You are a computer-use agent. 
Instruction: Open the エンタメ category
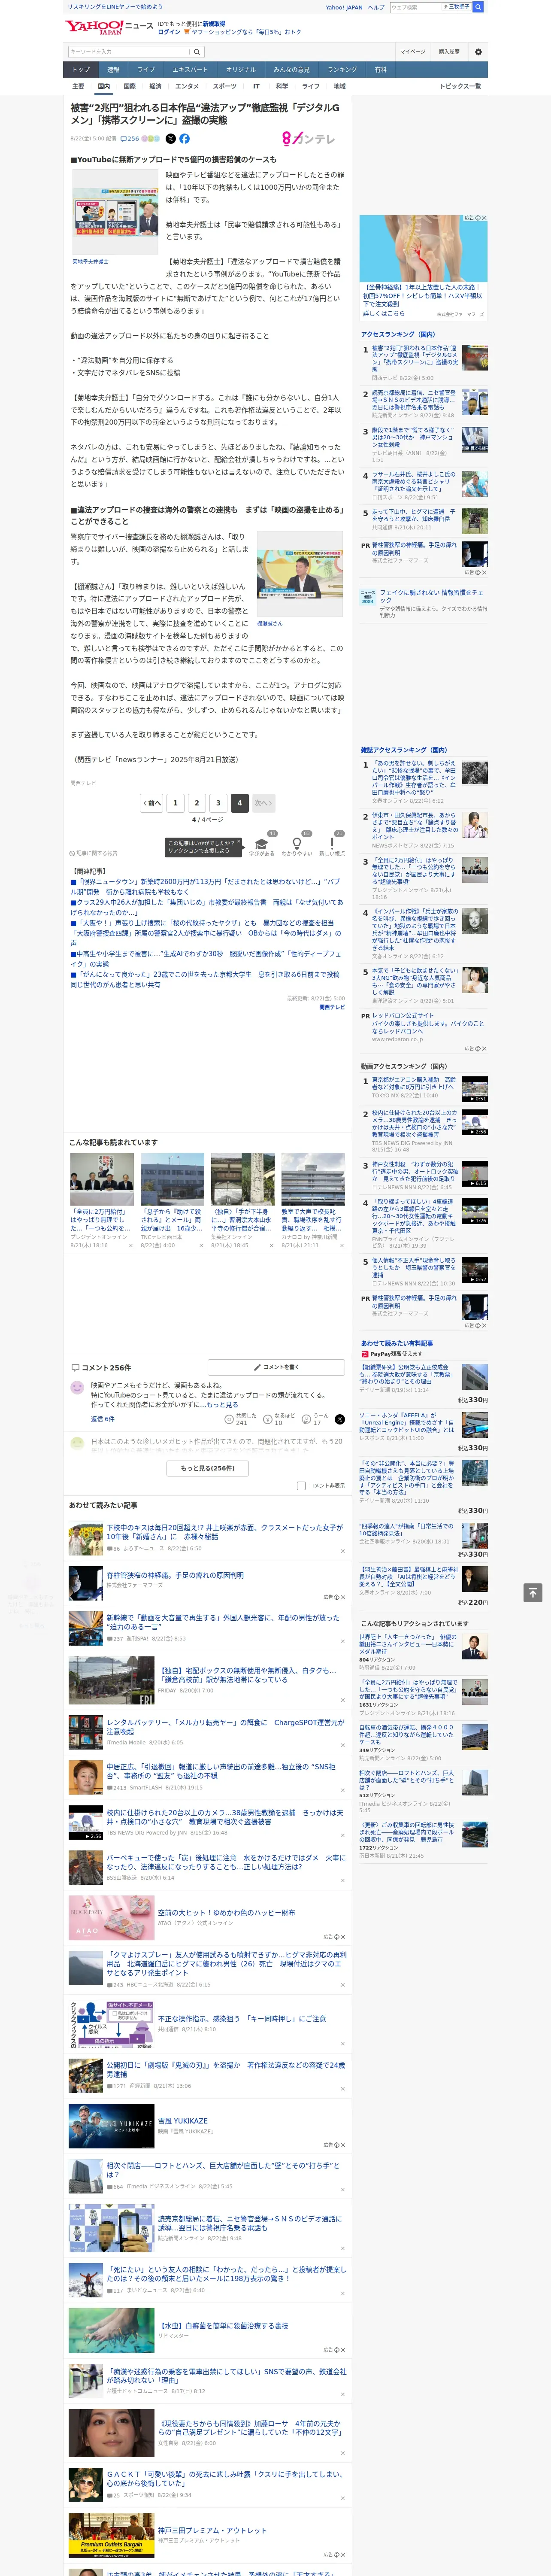(187, 86)
